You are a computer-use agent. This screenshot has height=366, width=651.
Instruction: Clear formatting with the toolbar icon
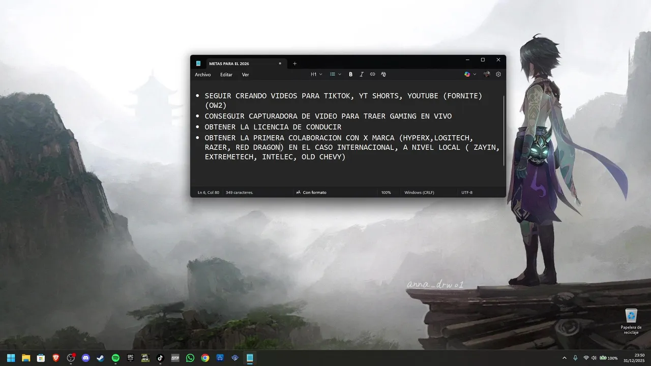tap(383, 74)
